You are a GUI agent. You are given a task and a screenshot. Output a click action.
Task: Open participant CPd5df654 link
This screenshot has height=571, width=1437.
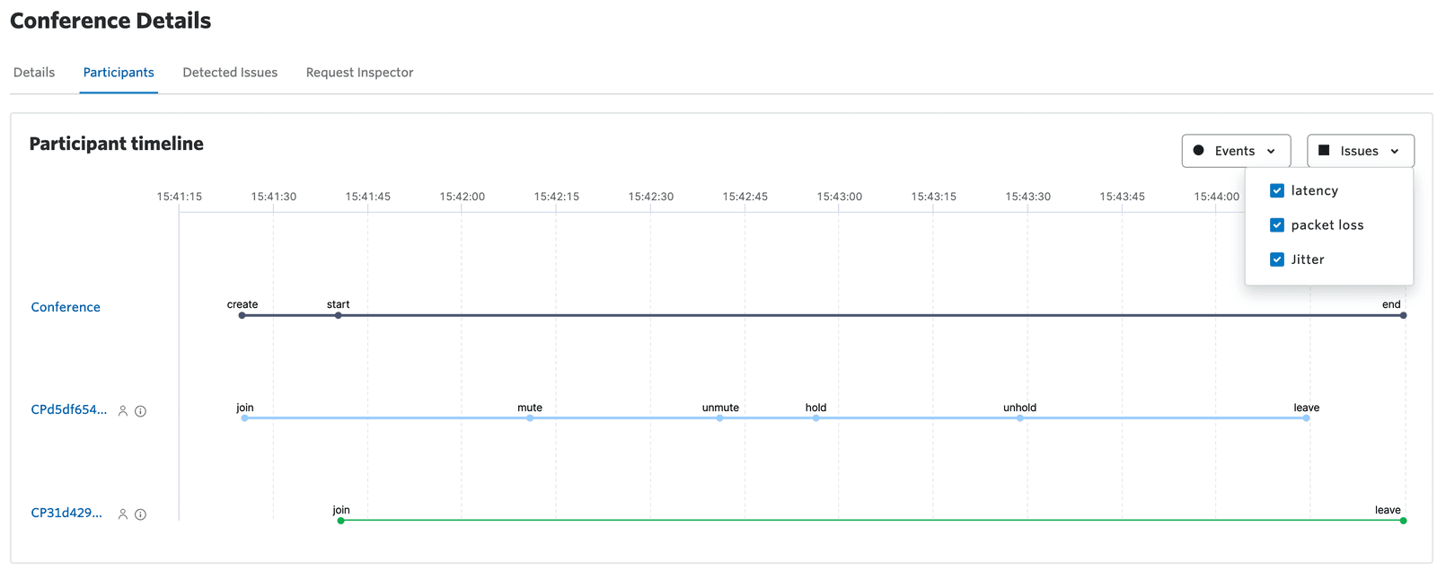coord(68,410)
